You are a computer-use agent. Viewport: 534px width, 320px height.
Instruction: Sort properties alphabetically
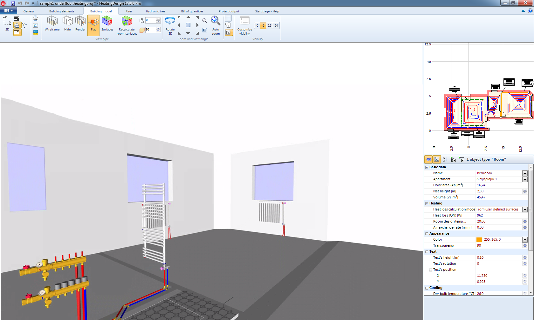point(445,159)
